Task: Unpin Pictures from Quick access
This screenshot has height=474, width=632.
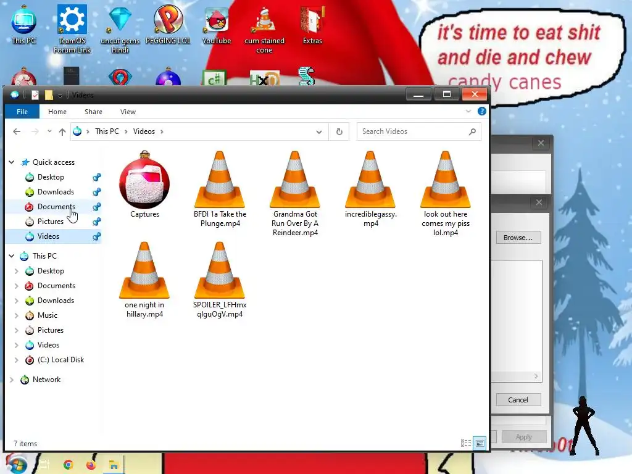Action: [97, 222]
